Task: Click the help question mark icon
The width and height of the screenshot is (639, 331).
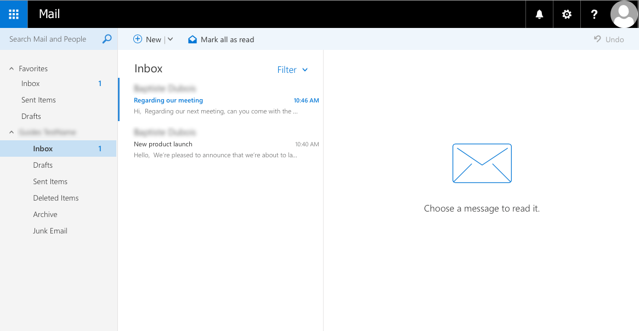Action: pyautogui.click(x=594, y=14)
